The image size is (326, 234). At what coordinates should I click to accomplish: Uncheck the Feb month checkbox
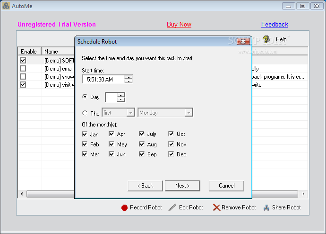point(85,144)
